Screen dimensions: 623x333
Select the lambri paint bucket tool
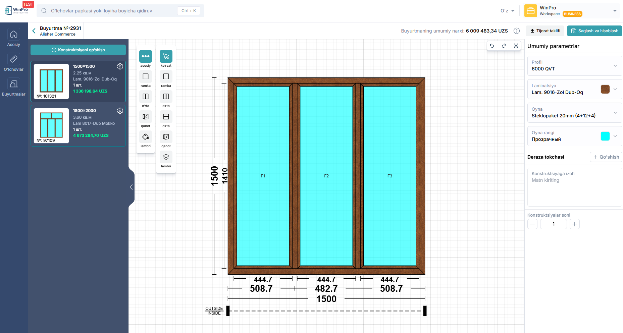146,137
